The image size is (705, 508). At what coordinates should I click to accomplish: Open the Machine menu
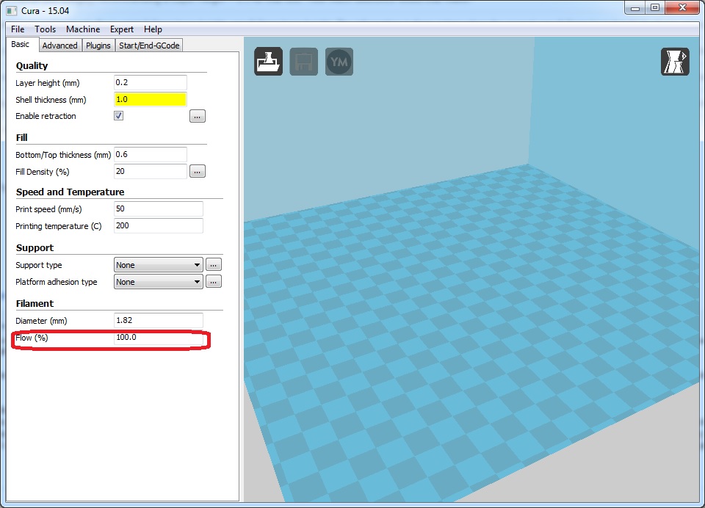pos(83,29)
